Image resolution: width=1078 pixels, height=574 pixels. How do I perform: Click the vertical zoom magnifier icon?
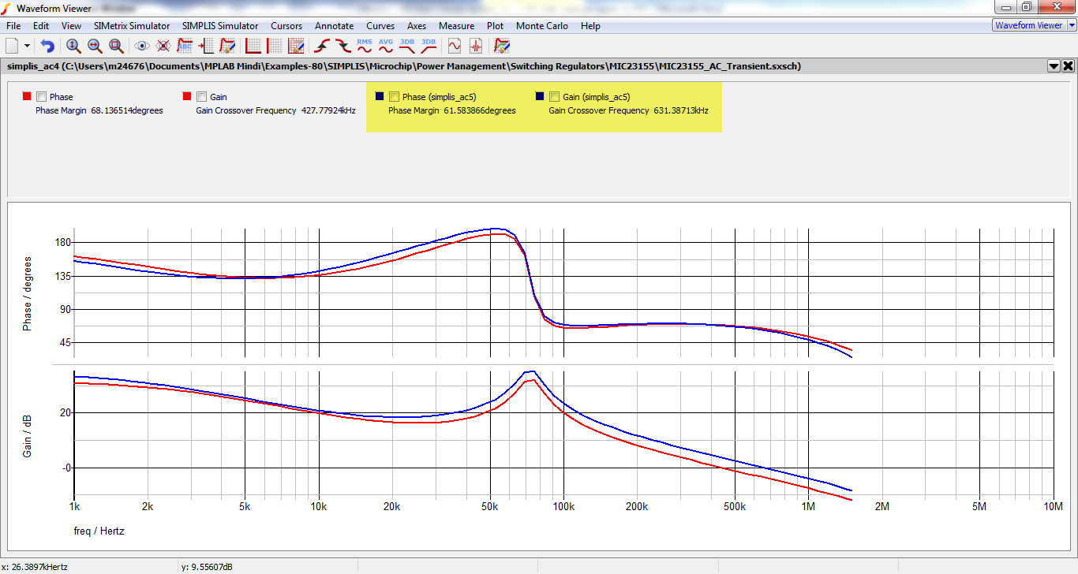pos(73,46)
